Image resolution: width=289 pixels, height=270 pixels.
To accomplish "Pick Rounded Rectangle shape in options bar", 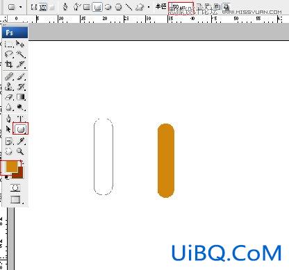I will [97, 7].
